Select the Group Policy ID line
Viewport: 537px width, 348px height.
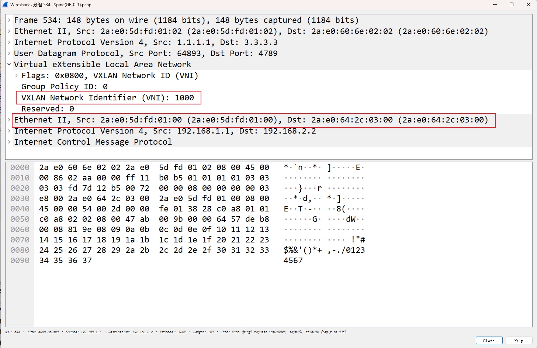[x=65, y=86]
